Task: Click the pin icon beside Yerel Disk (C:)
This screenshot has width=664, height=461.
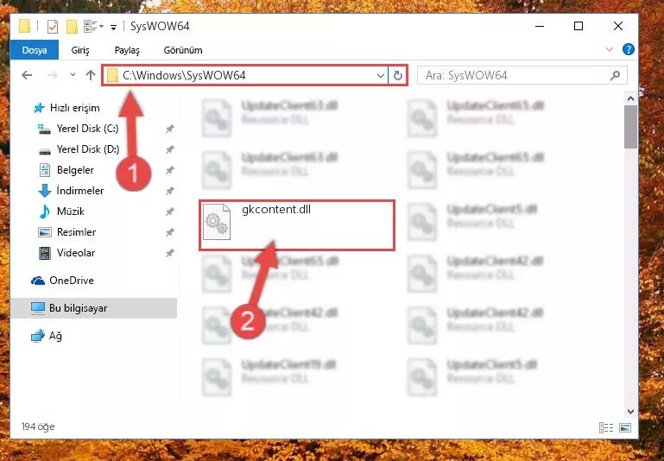Action: (x=170, y=129)
